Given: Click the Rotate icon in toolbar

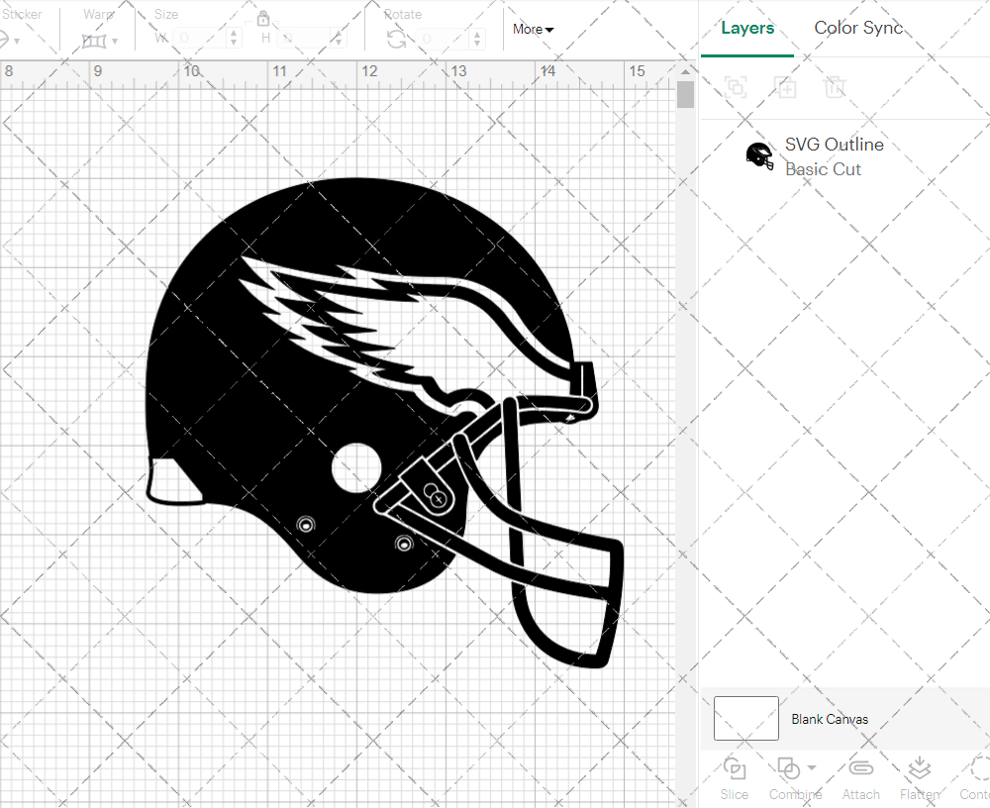Looking at the screenshot, I should point(396,39).
